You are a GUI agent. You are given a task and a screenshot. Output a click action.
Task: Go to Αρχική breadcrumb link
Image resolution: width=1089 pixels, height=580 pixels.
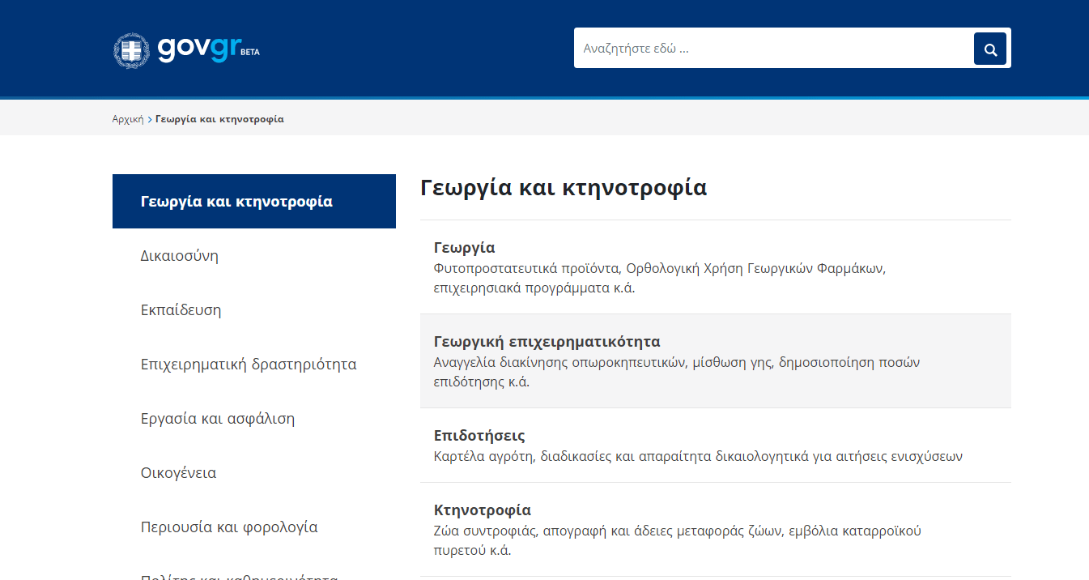[x=128, y=119]
